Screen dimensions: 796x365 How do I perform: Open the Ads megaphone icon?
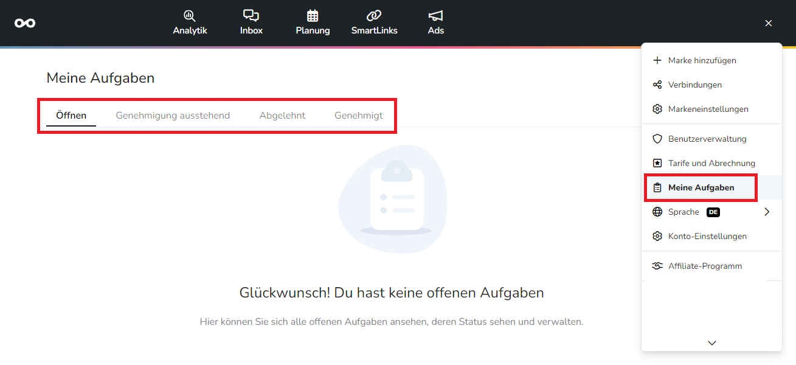[435, 16]
